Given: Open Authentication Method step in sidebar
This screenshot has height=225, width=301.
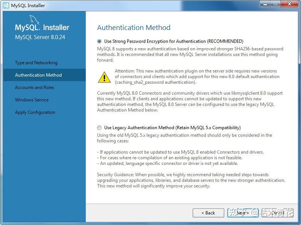Looking at the screenshot, I should pyautogui.click(x=44, y=75).
